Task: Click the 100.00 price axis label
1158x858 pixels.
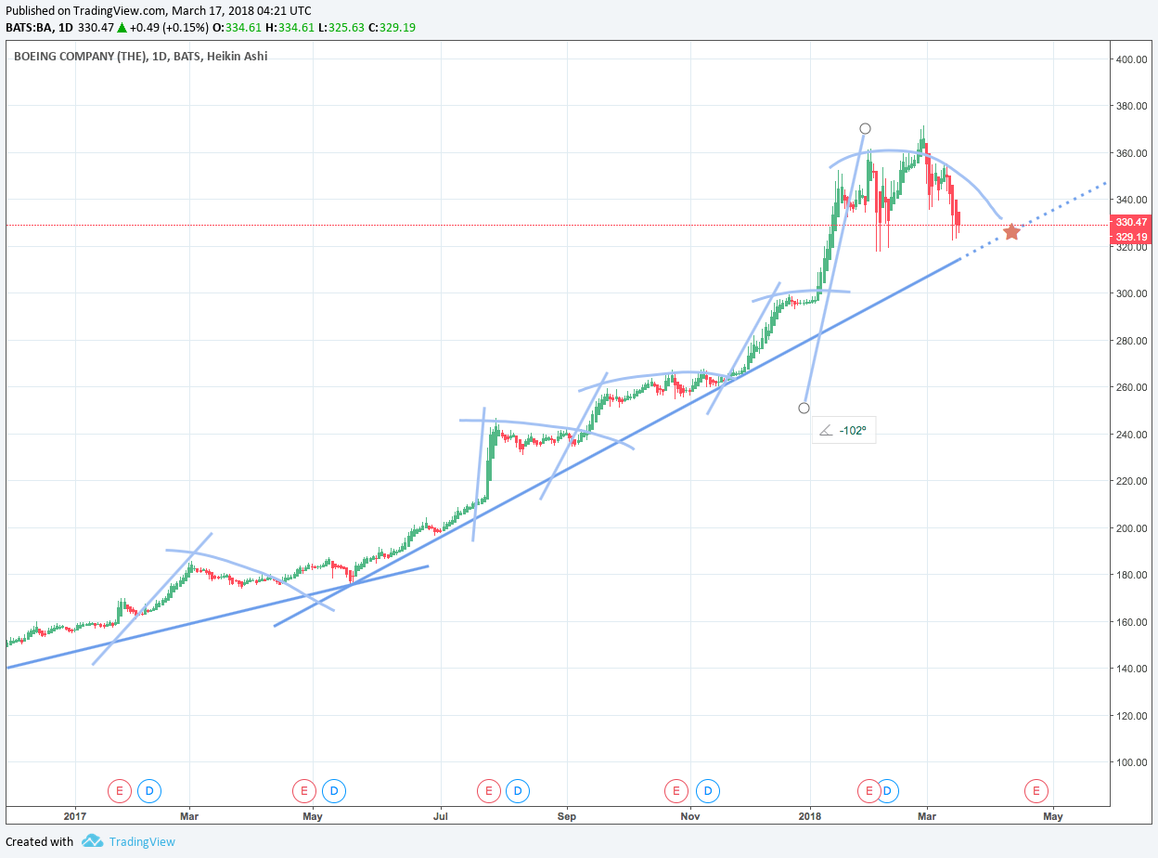Action: pos(1131,762)
